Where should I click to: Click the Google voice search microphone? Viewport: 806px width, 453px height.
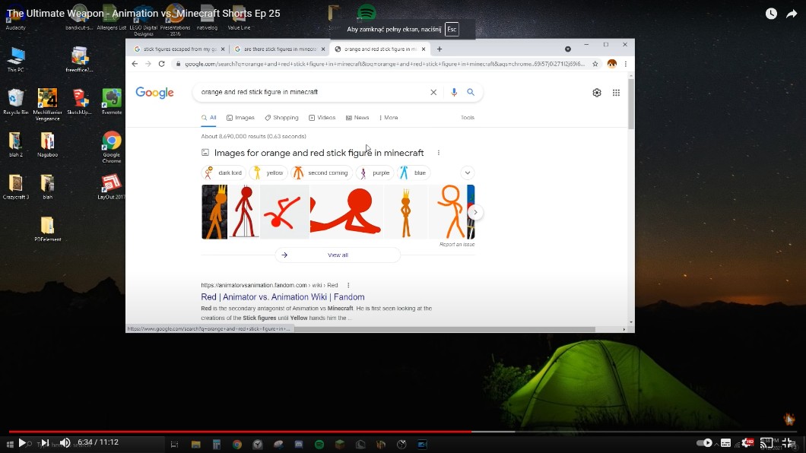[x=454, y=92]
